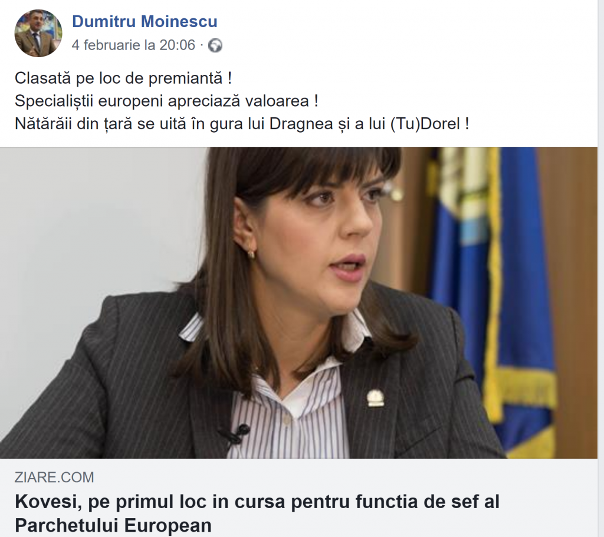
Task: Click the 20:06 time in the timestamp
Action: pos(178,45)
